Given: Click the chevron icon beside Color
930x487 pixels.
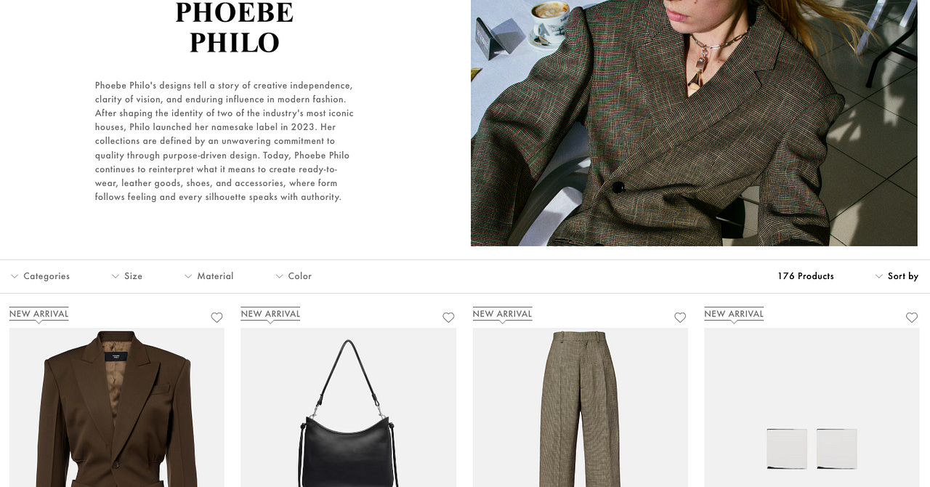Looking at the screenshot, I should 280,276.
